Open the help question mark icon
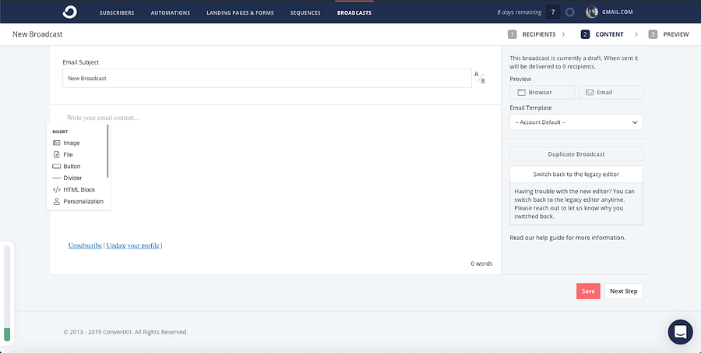The width and height of the screenshot is (701, 353). 553,12
